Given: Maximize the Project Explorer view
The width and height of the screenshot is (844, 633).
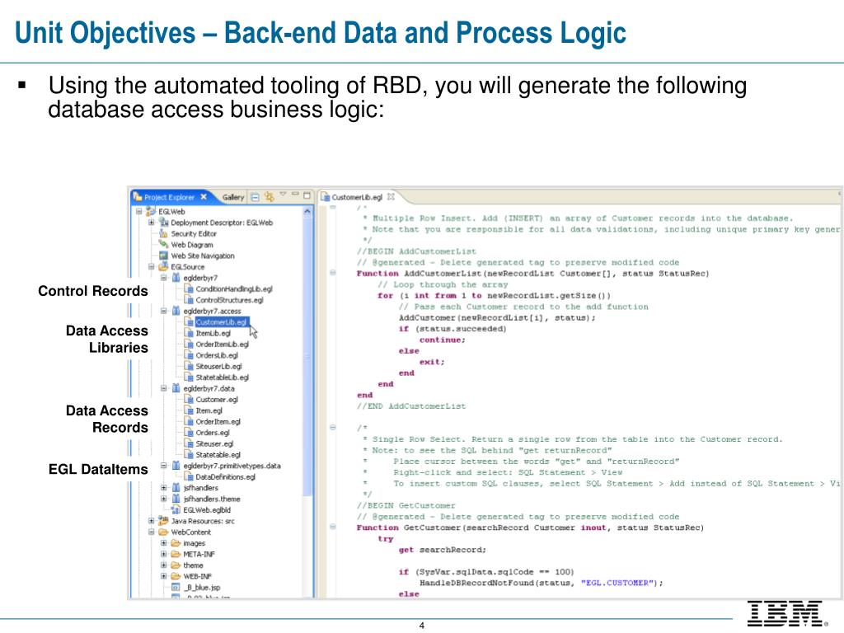Looking at the screenshot, I should (x=307, y=195).
